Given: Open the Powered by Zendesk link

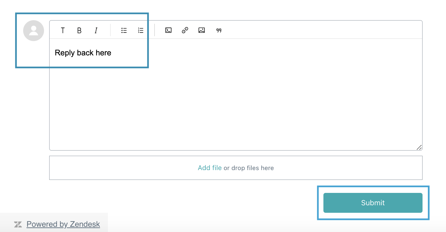Looking at the screenshot, I should [63, 224].
